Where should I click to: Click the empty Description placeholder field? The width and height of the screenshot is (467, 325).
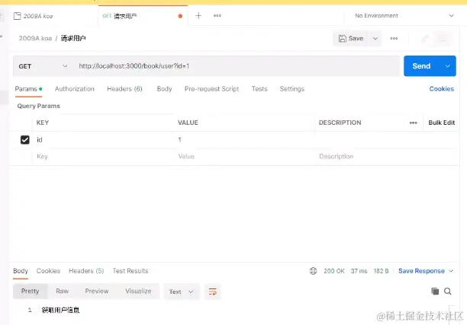387,157
